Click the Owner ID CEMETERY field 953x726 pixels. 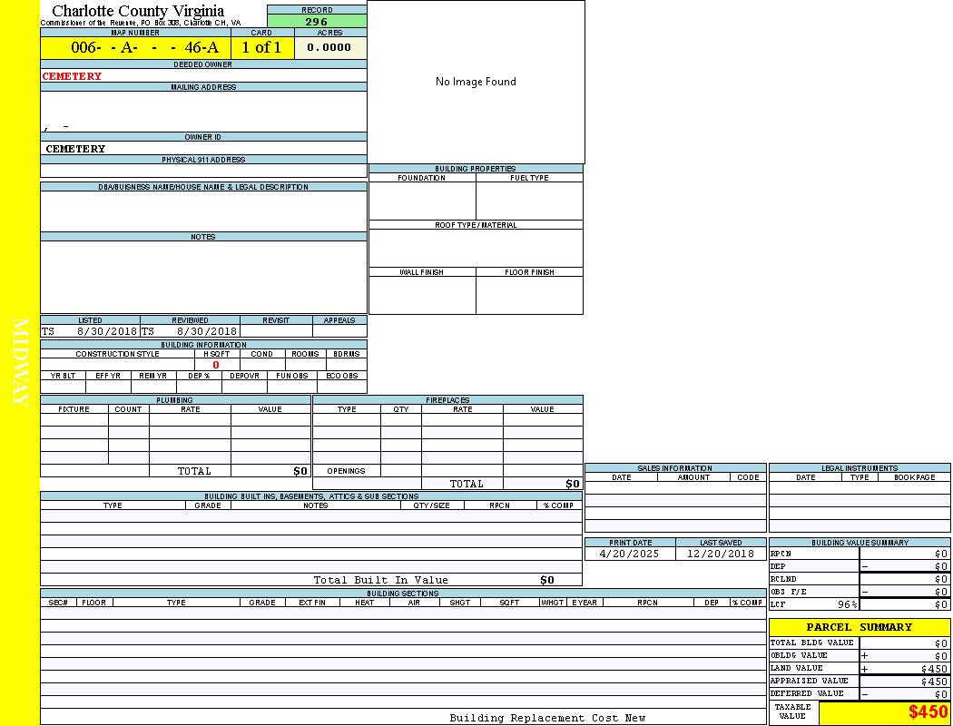(x=76, y=149)
